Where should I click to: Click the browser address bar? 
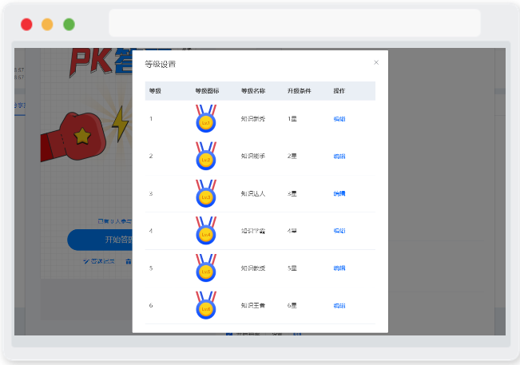(x=295, y=23)
